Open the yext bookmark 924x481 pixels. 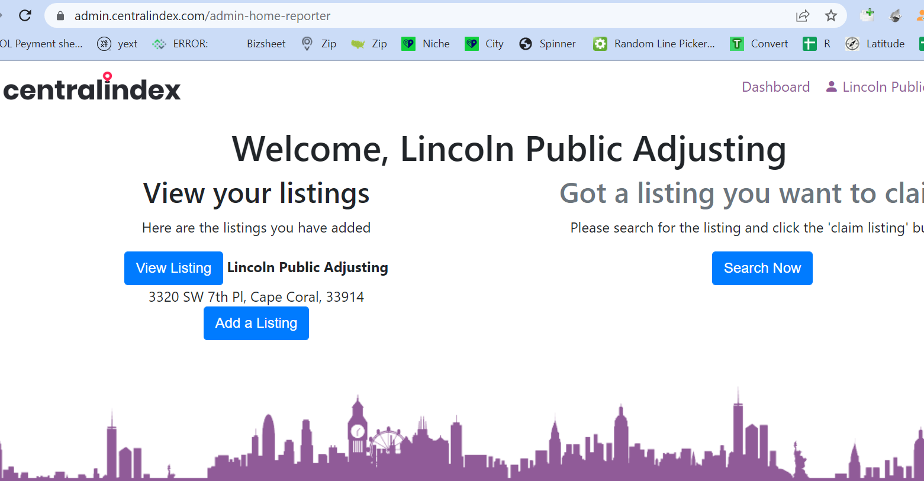[117, 44]
